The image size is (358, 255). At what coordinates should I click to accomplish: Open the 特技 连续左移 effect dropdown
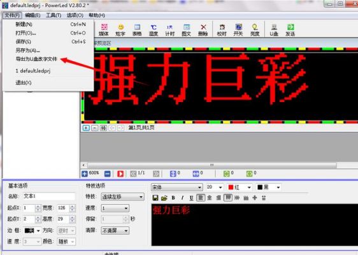click(x=122, y=197)
